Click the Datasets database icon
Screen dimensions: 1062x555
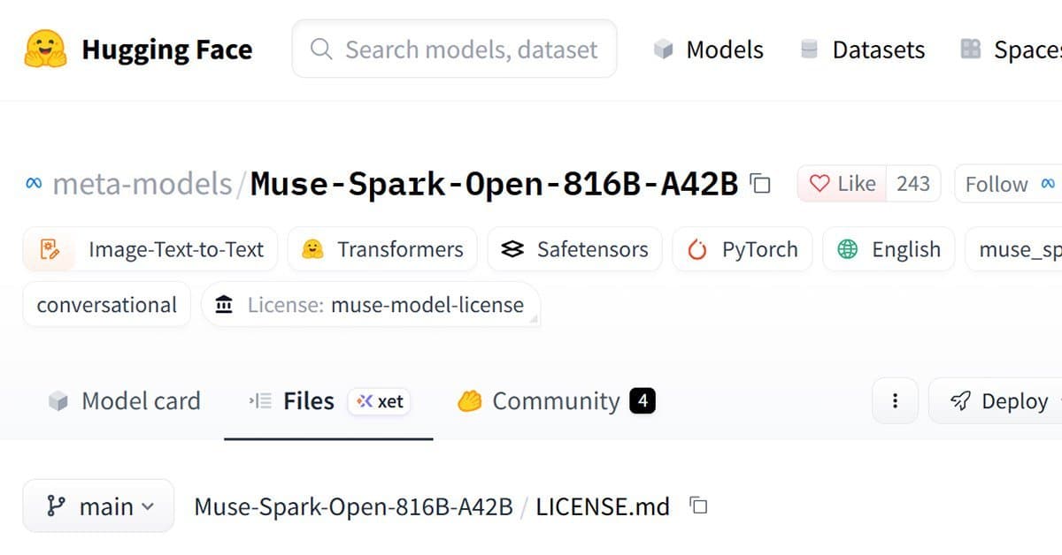click(x=809, y=49)
